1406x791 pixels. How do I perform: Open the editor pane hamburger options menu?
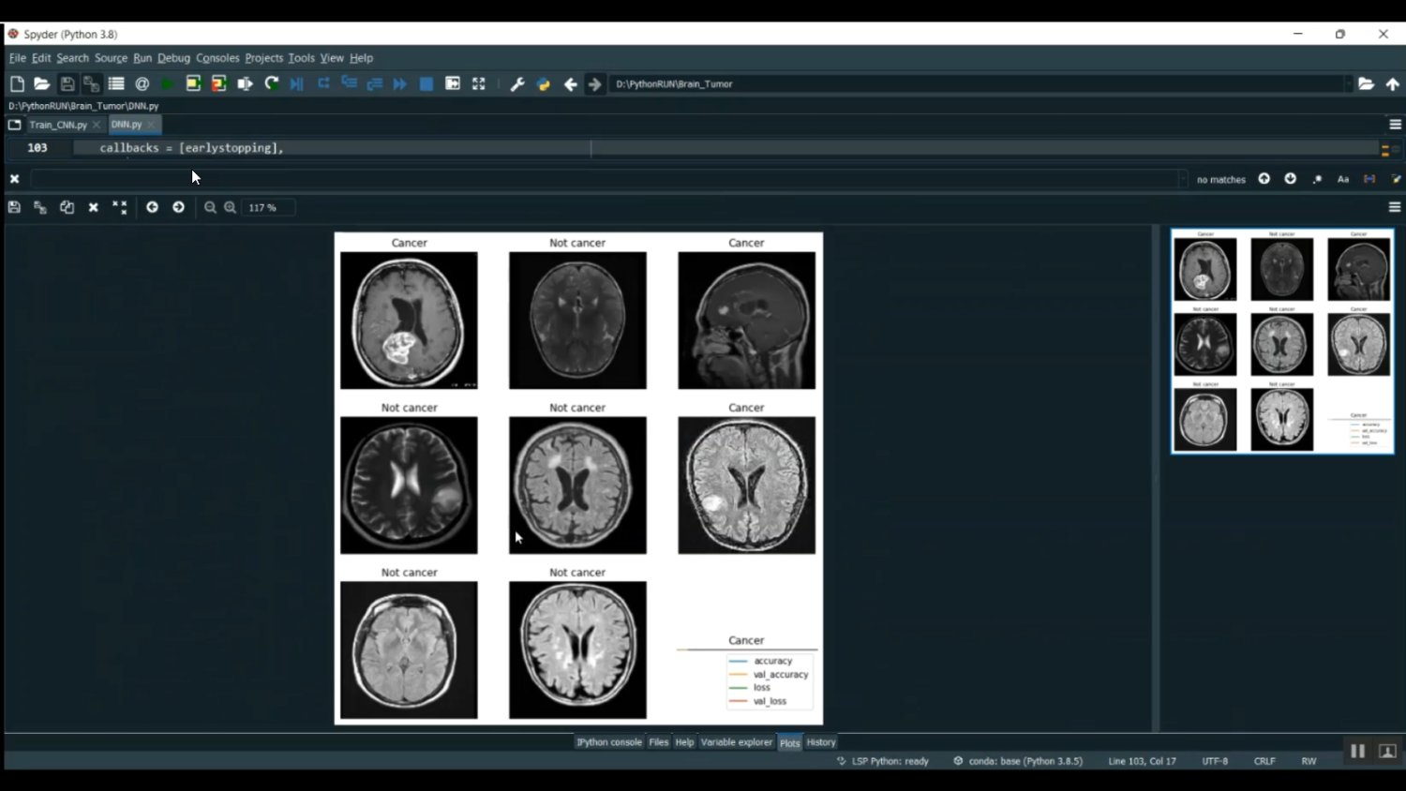coord(1395,125)
